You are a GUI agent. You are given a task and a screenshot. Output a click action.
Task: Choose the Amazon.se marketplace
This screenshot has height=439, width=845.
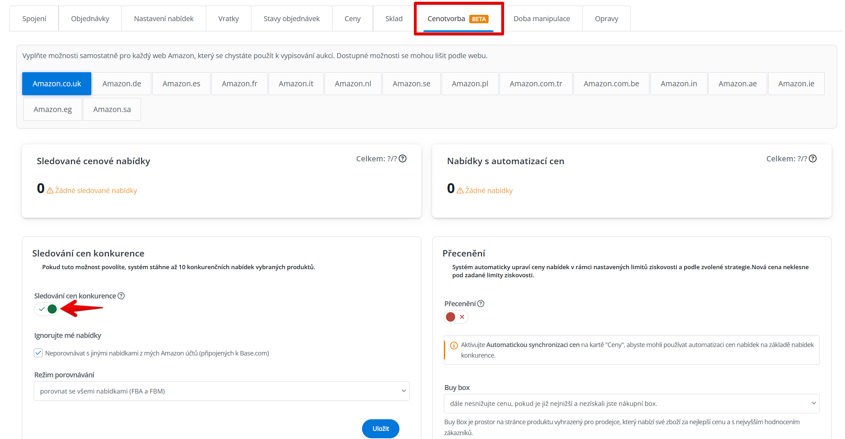411,84
